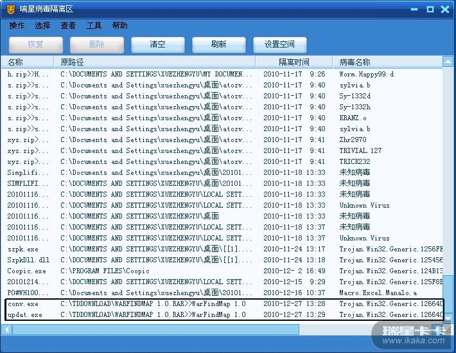
Task: Select the Sy-1332h virus row
Action: click(x=222, y=107)
